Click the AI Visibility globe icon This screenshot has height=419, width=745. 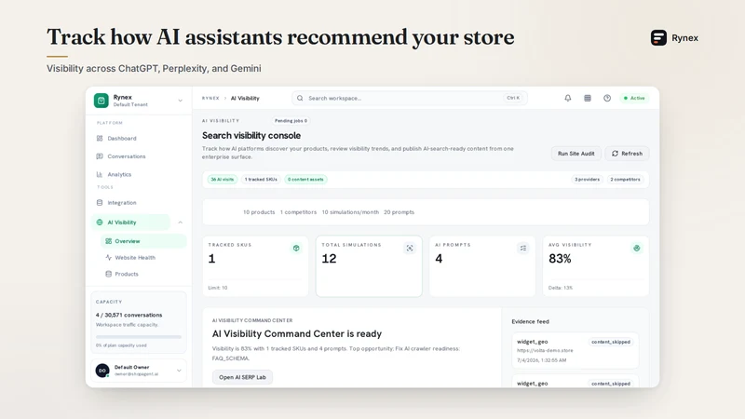pyautogui.click(x=100, y=222)
